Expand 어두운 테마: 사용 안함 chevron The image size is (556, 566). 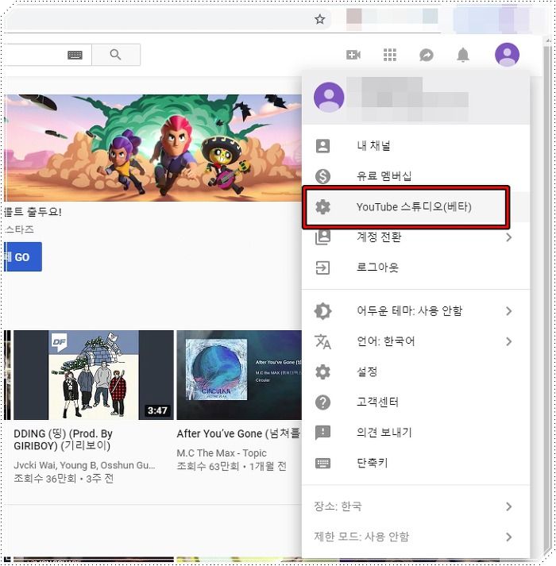tap(508, 311)
